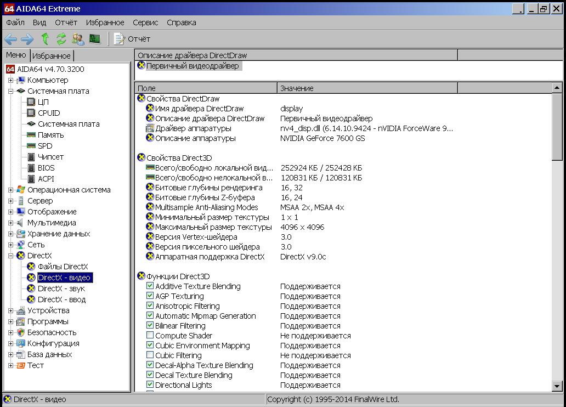Viewport: 566px width, 407px height.
Task: Toggle the AGP Texturing checkbox
Action: [x=150, y=296]
